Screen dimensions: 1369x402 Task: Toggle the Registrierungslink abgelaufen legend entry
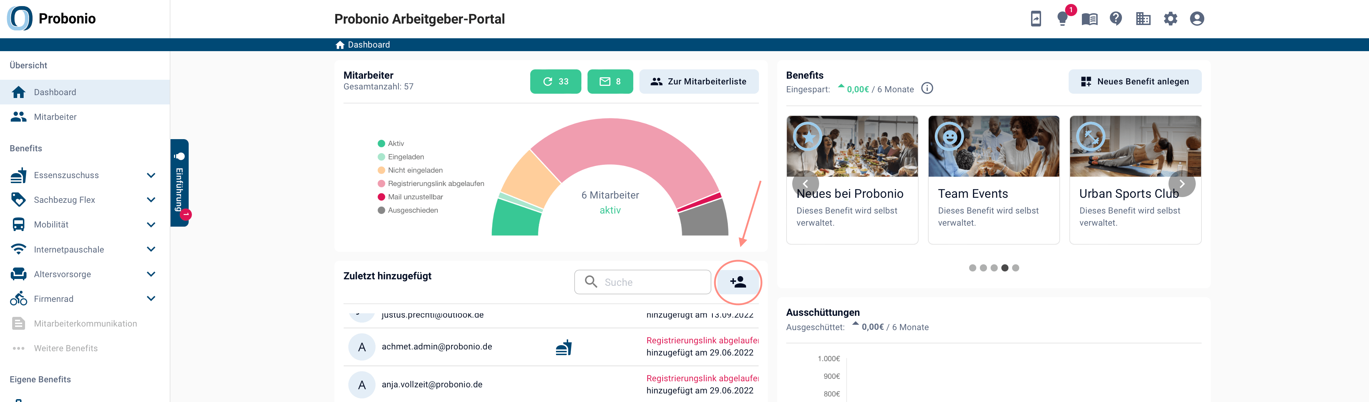tap(431, 183)
